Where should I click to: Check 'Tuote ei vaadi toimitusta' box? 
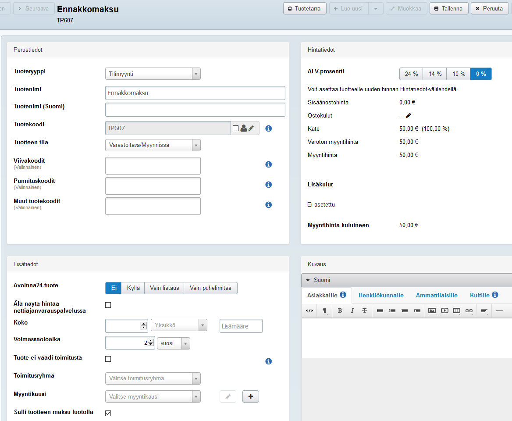coord(108,359)
